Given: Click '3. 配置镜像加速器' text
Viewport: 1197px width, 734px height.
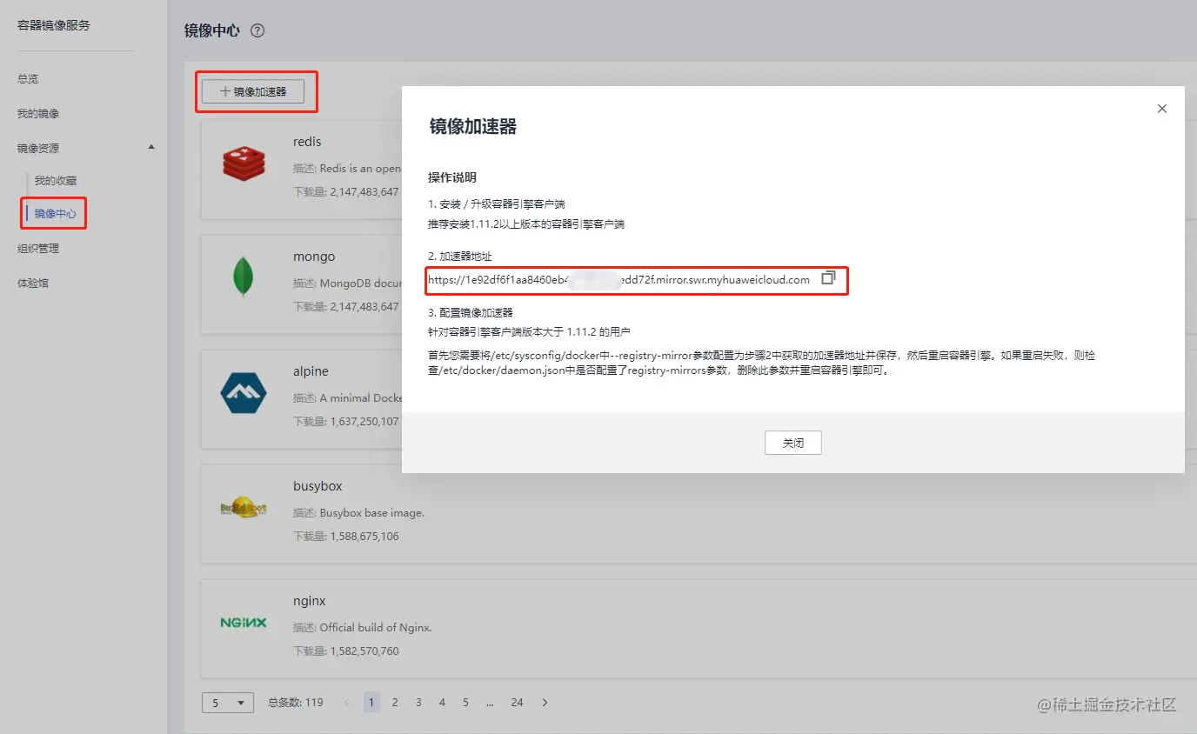Looking at the screenshot, I should pos(471,312).
